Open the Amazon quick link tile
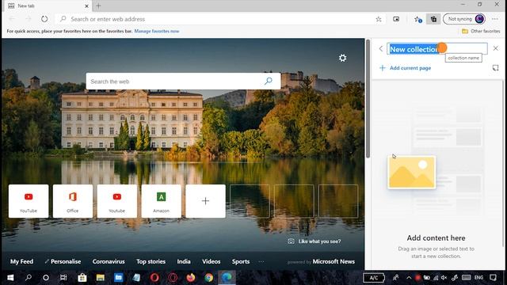 pos(161,201)
